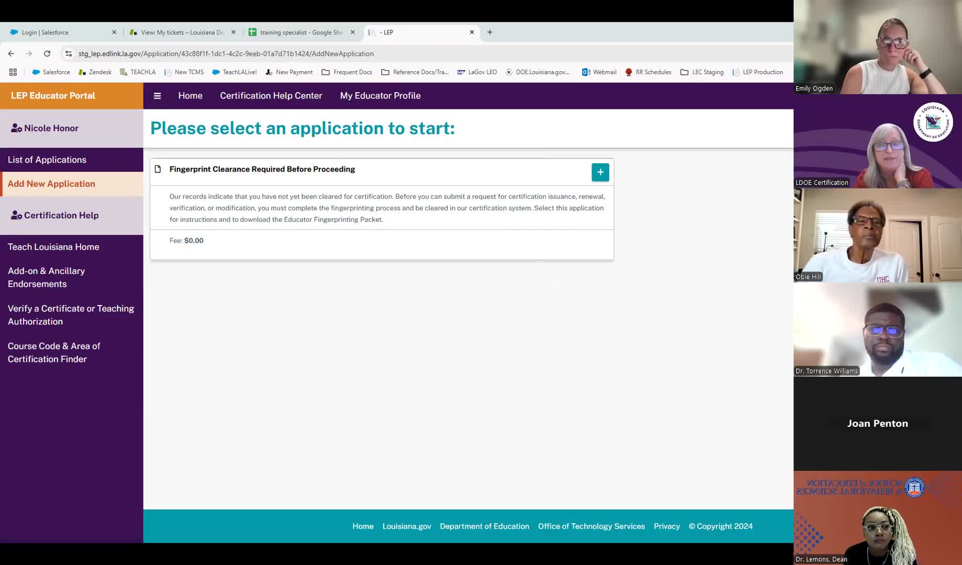Image resolution: width=962 pixels, height=565 pixels.
Task: Click Fingerprint Clearance Required Before Proceeding title
Action: click(x=262, y=169)
